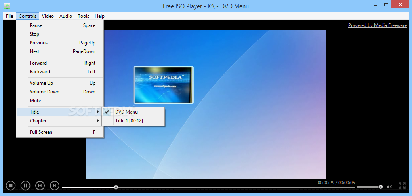Click the stop playback button

11,185
